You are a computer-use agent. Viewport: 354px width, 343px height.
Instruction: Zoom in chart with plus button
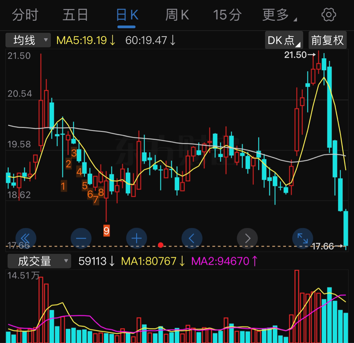tap(137, 238)
